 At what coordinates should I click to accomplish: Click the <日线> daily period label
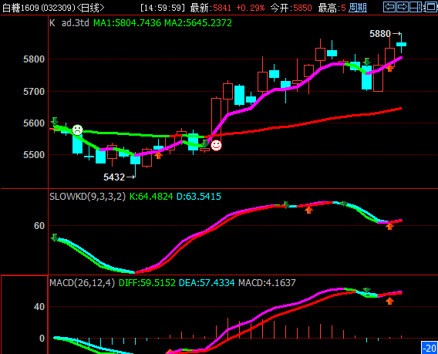90,8
